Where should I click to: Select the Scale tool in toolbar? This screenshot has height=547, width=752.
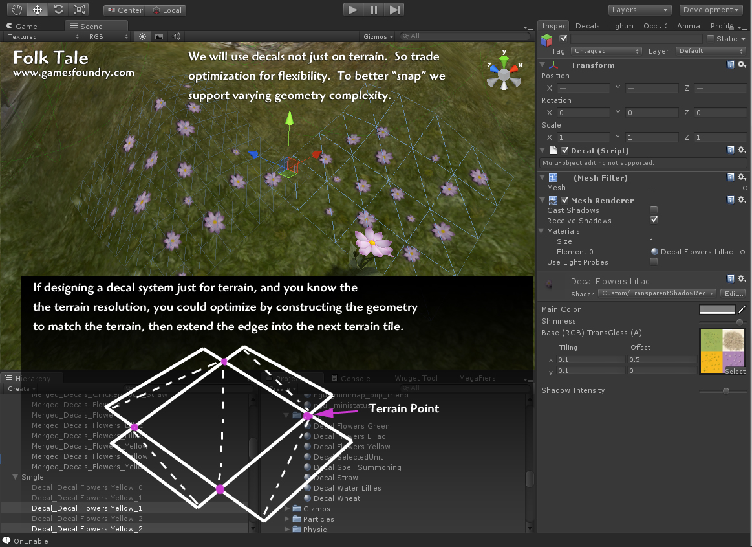click(x=79, y=9)
